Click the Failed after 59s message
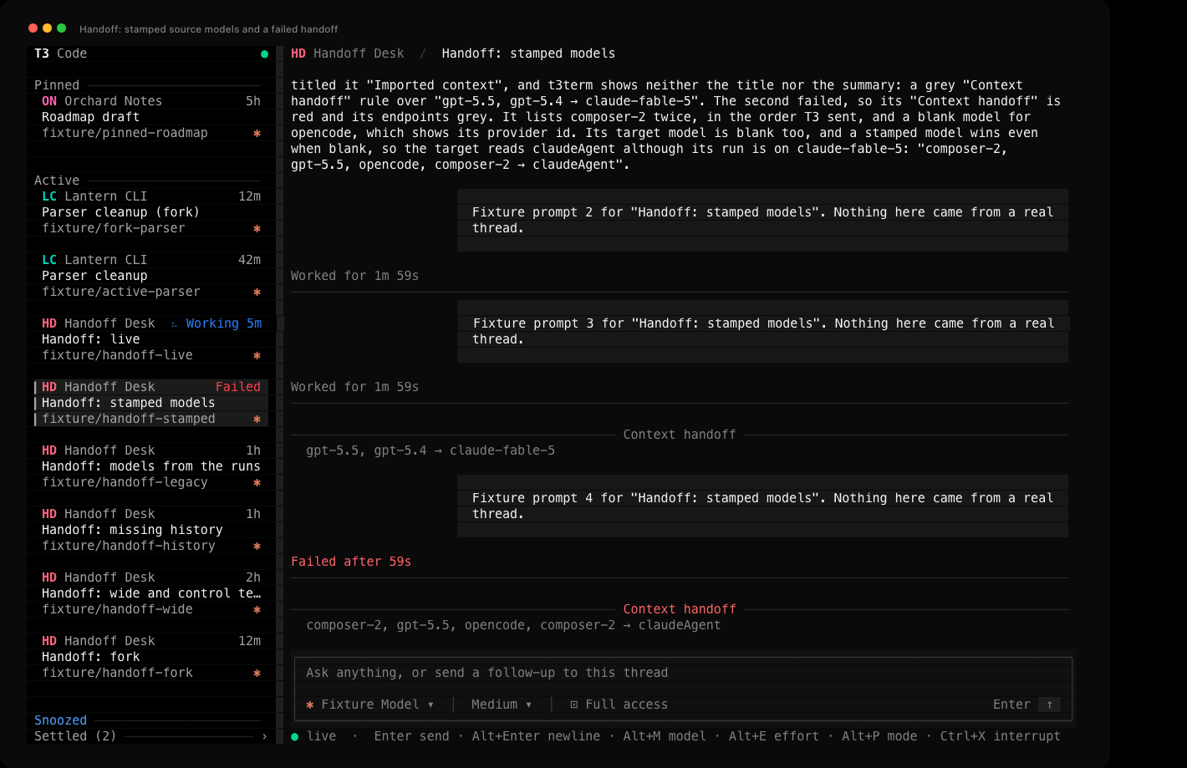 point(351,562)
